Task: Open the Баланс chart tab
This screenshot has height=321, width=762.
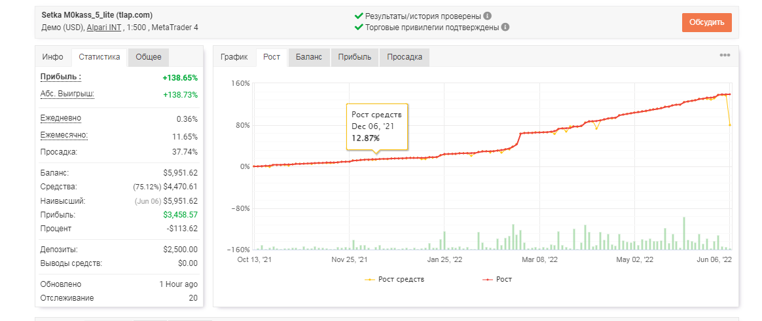Action: 308,57
